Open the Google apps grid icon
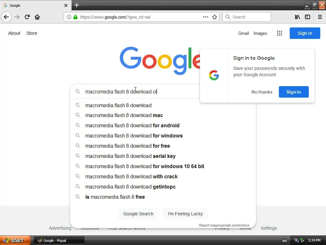The image size is (326, 245). pyautogui.click(x=280, y=33)
